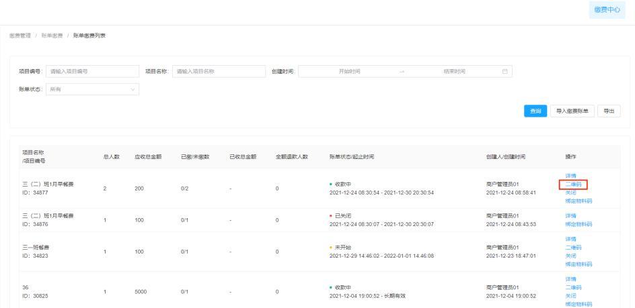This screenshot has width=635, height=308.
Task: Open 缴费中心 at top right
Action: pos(607,10)
